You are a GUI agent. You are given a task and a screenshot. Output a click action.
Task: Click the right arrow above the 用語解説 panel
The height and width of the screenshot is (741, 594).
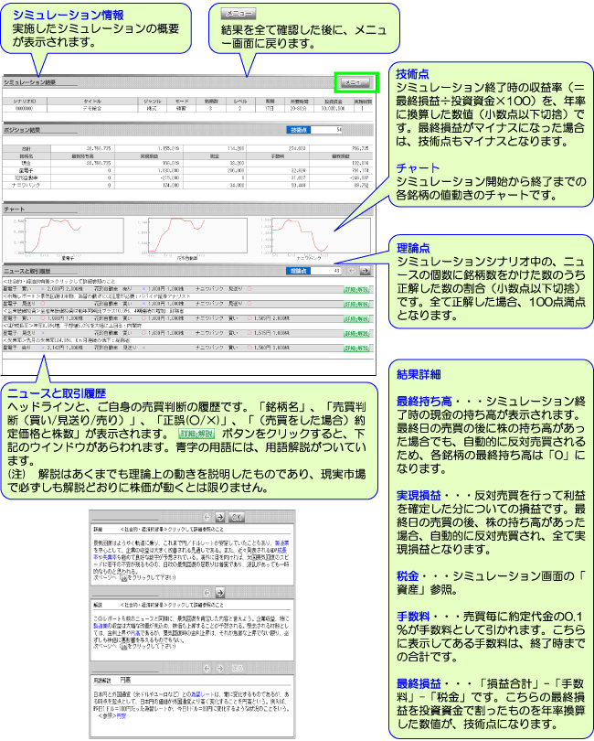220,668
